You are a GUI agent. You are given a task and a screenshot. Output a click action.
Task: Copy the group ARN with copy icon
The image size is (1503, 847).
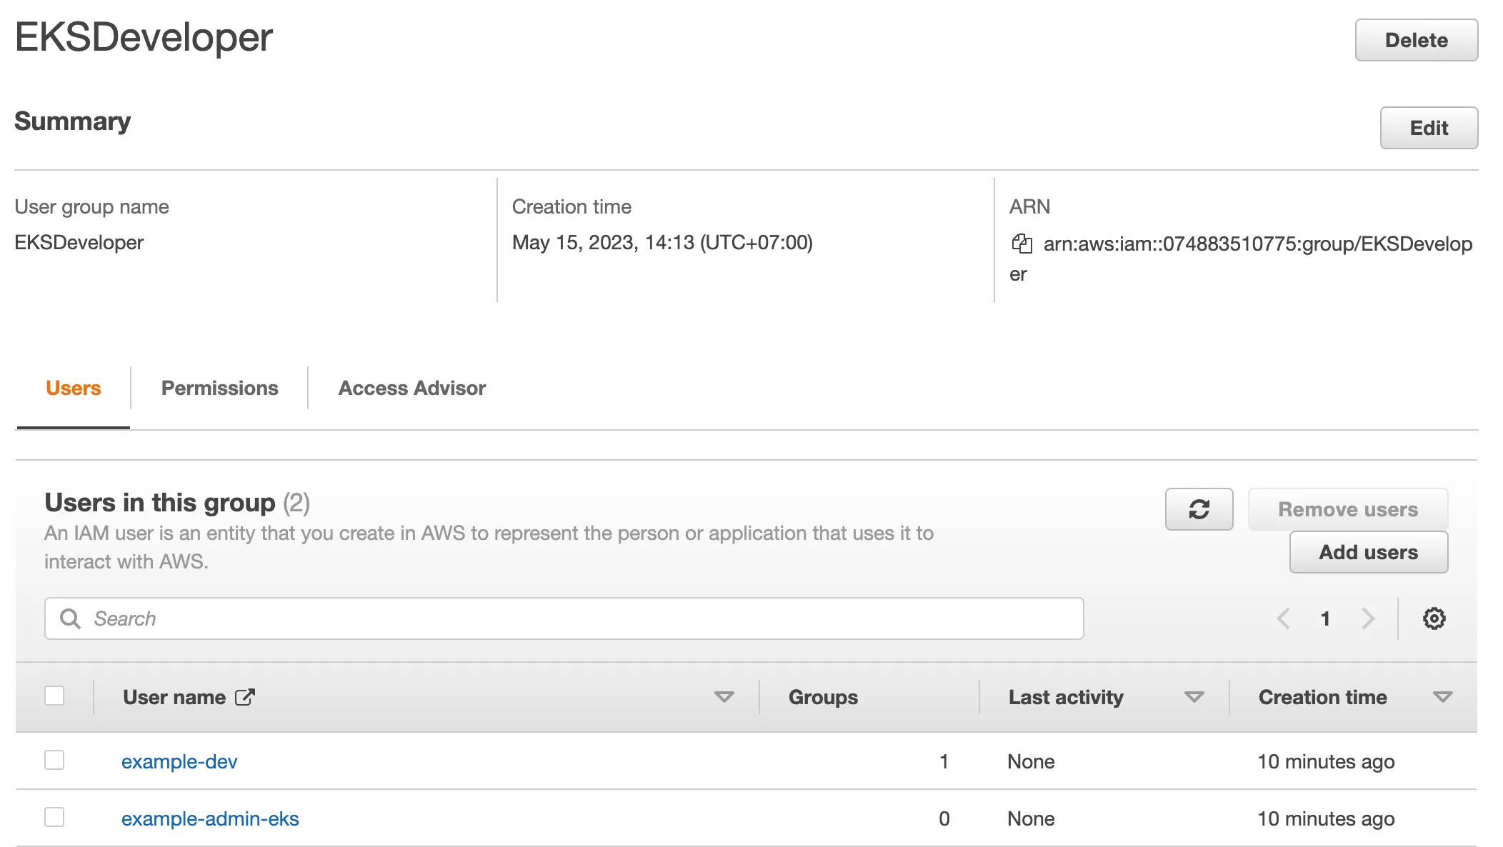click(1022, 244)
